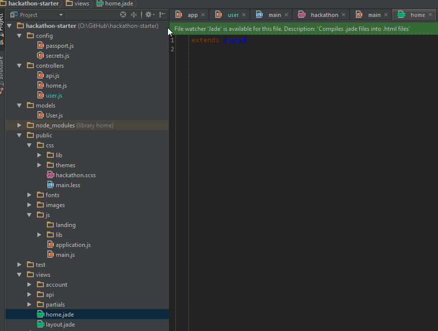Close the main less tab

[287, 15]
